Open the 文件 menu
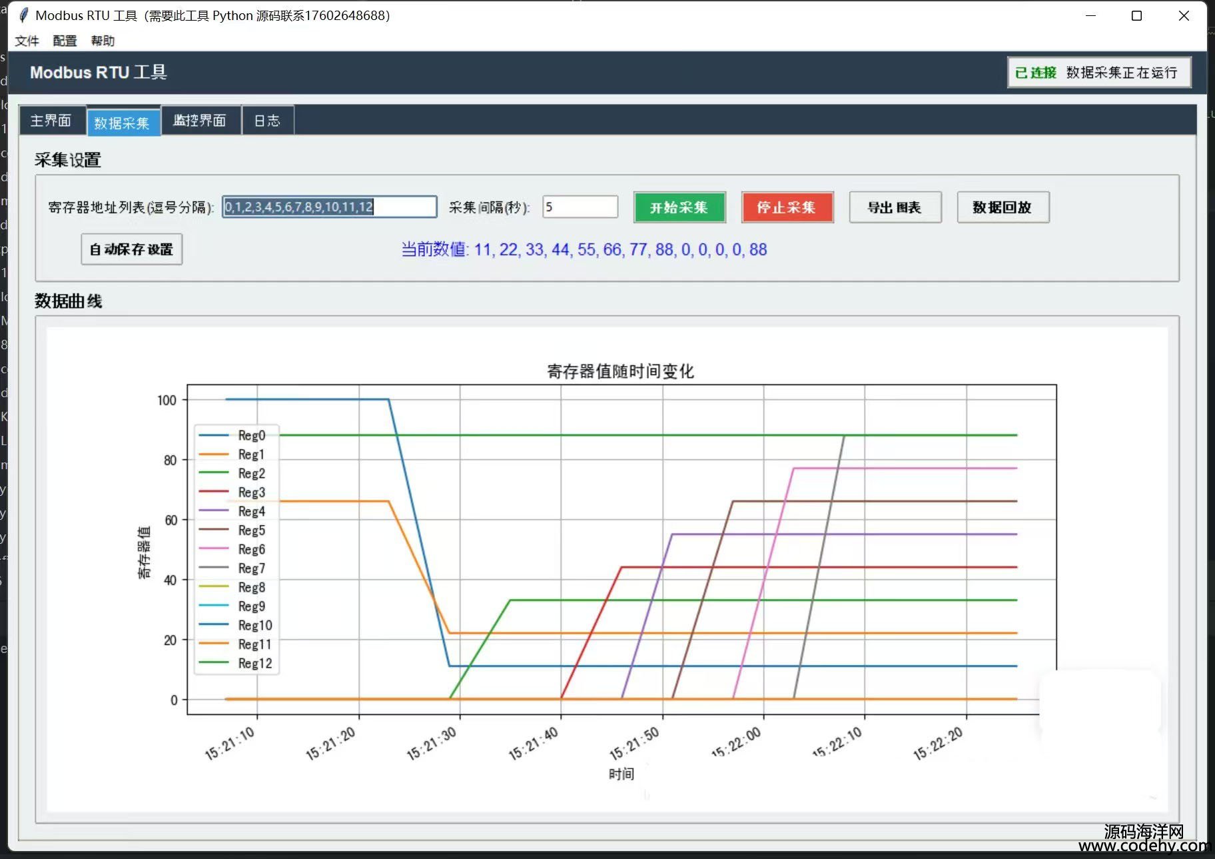This screenshot has height=859, width=1215. tap(27, 41)
